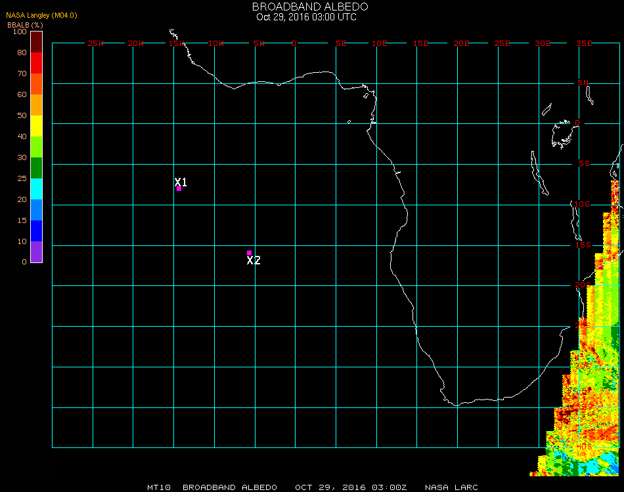Viewport: 624px width, 492px height.
Task: Click the 20W longitude label
Action: coord(136,43)
